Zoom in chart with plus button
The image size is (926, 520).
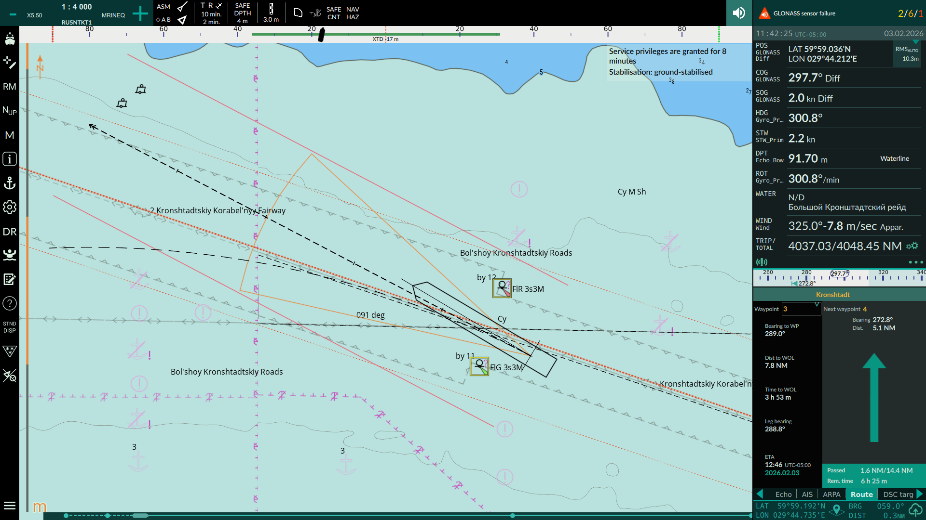click(140, 13)
